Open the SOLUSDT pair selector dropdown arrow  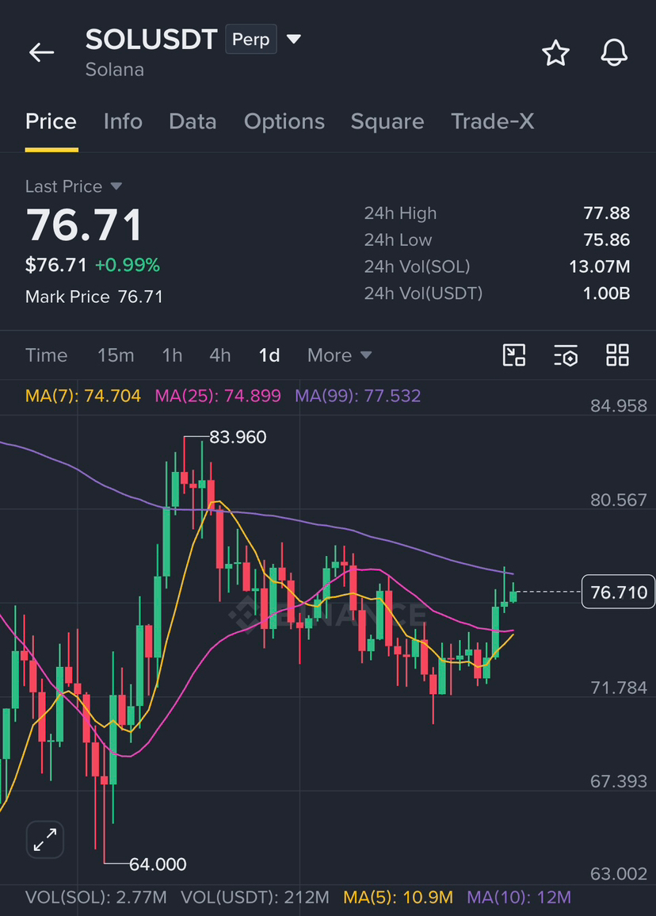tap(294, 39)
